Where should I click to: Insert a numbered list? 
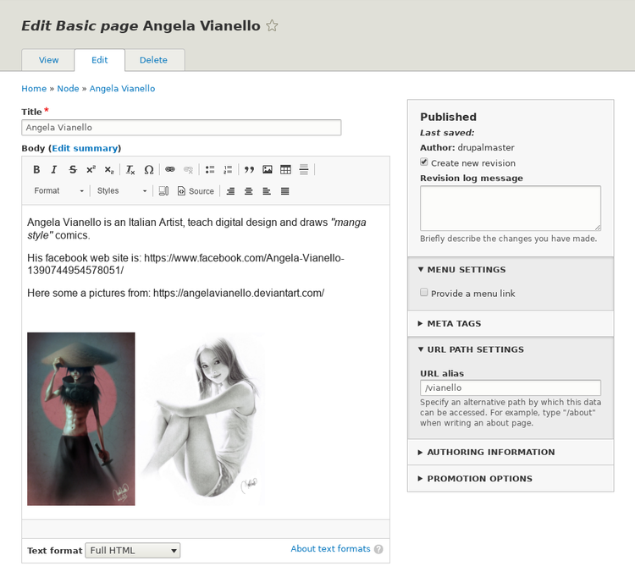coord(228,169)
